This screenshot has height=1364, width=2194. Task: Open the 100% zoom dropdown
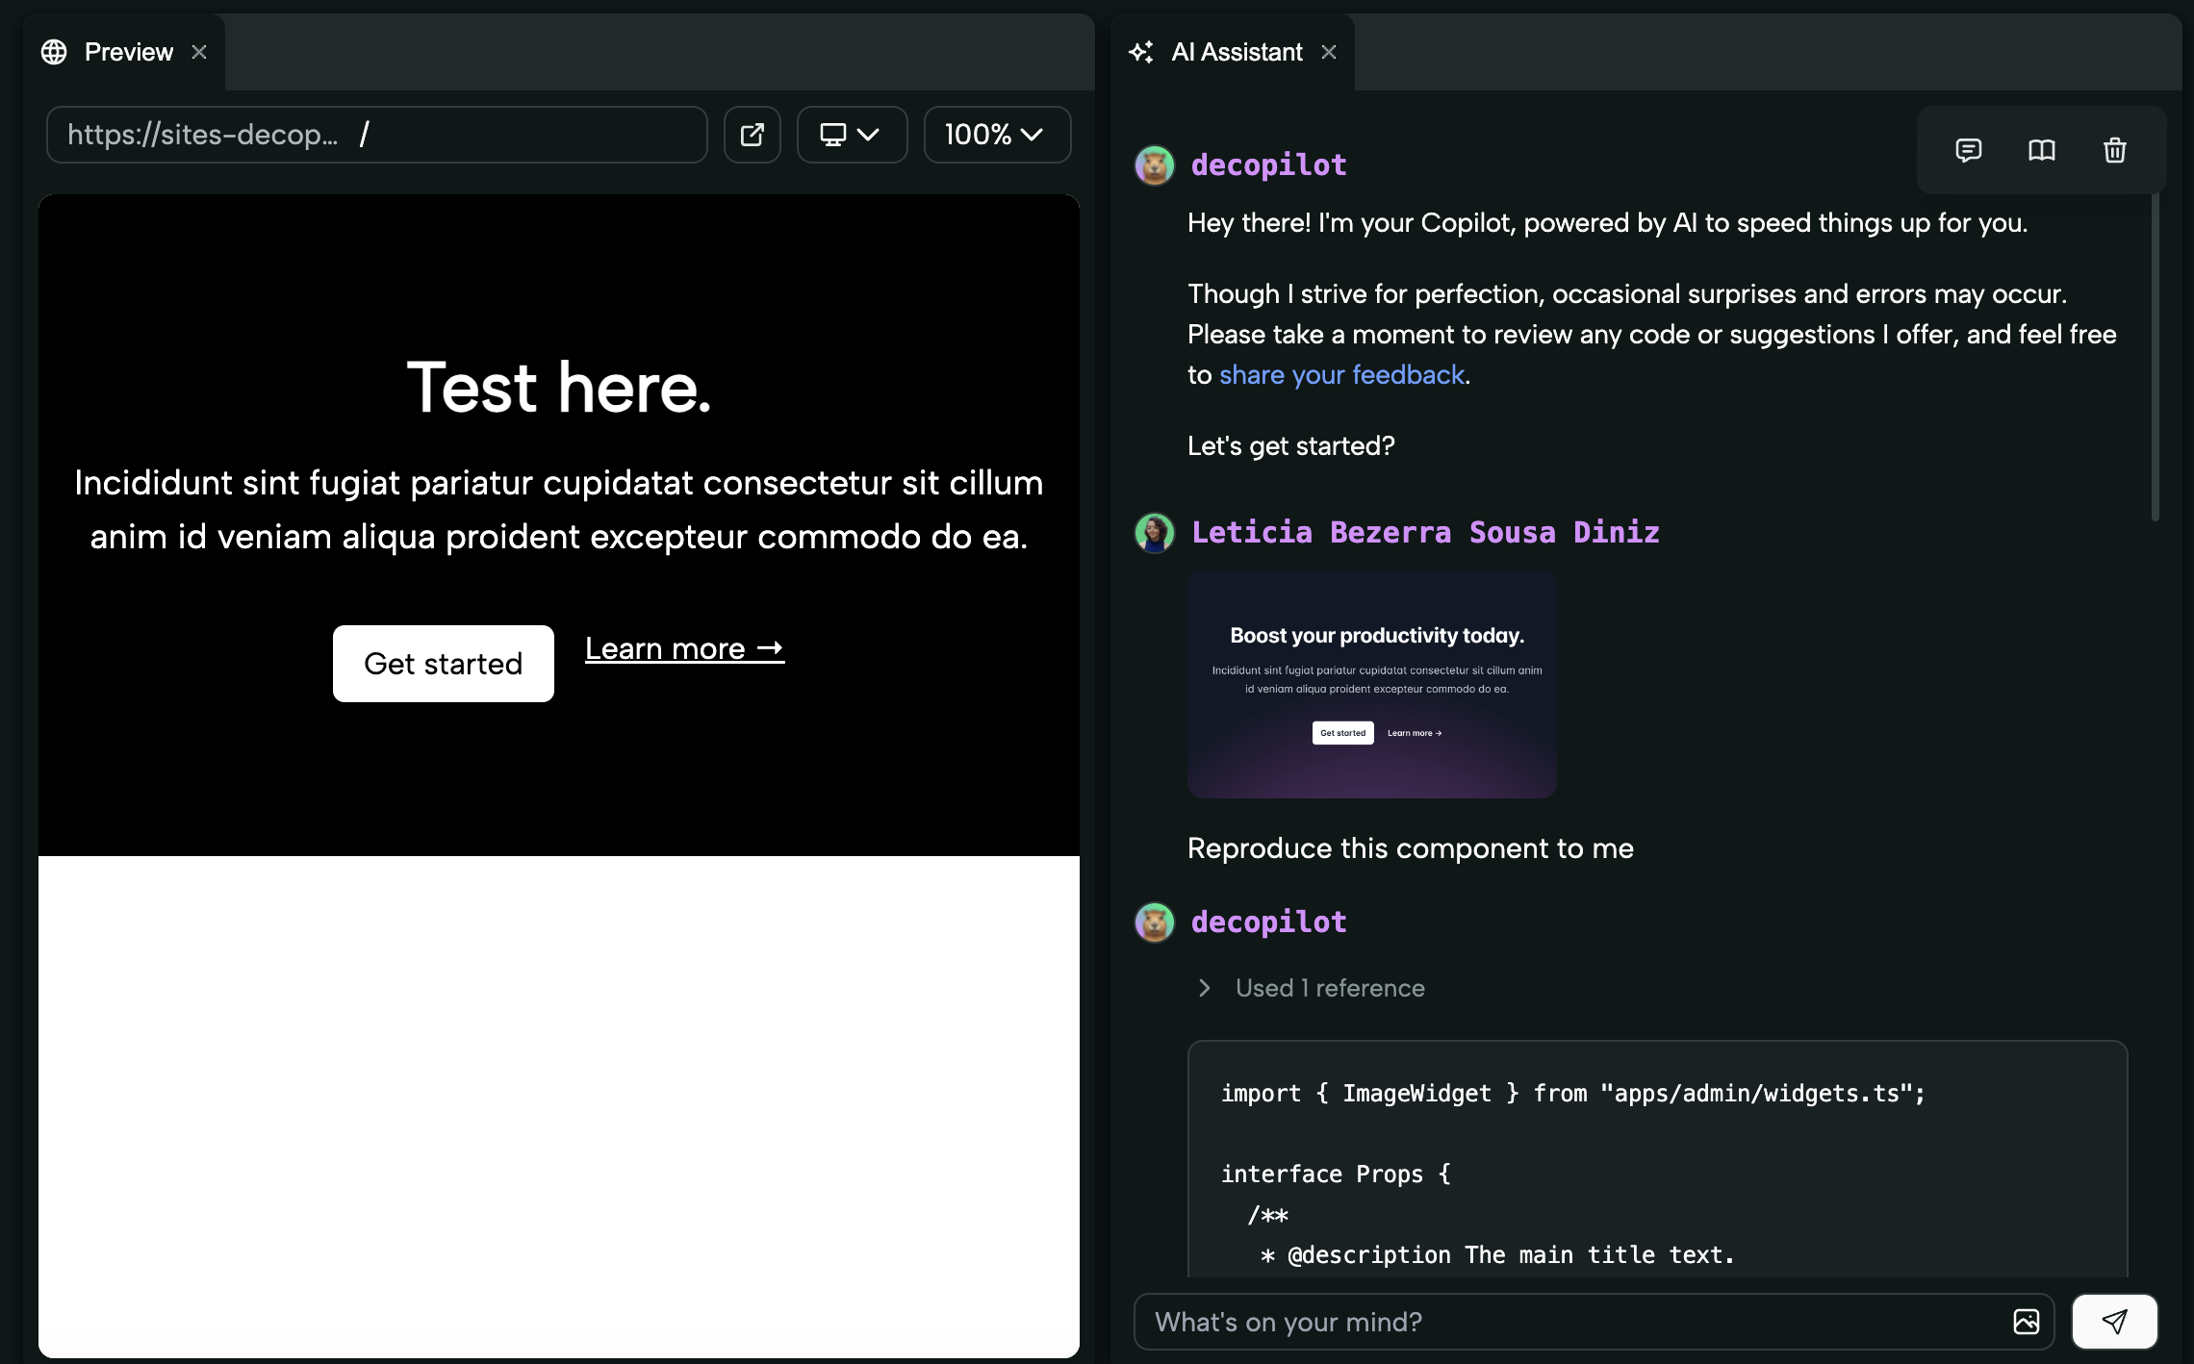coord(996,135)
